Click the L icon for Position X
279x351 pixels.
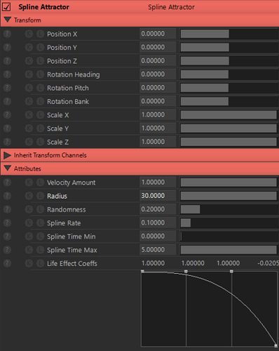(40, 34)
